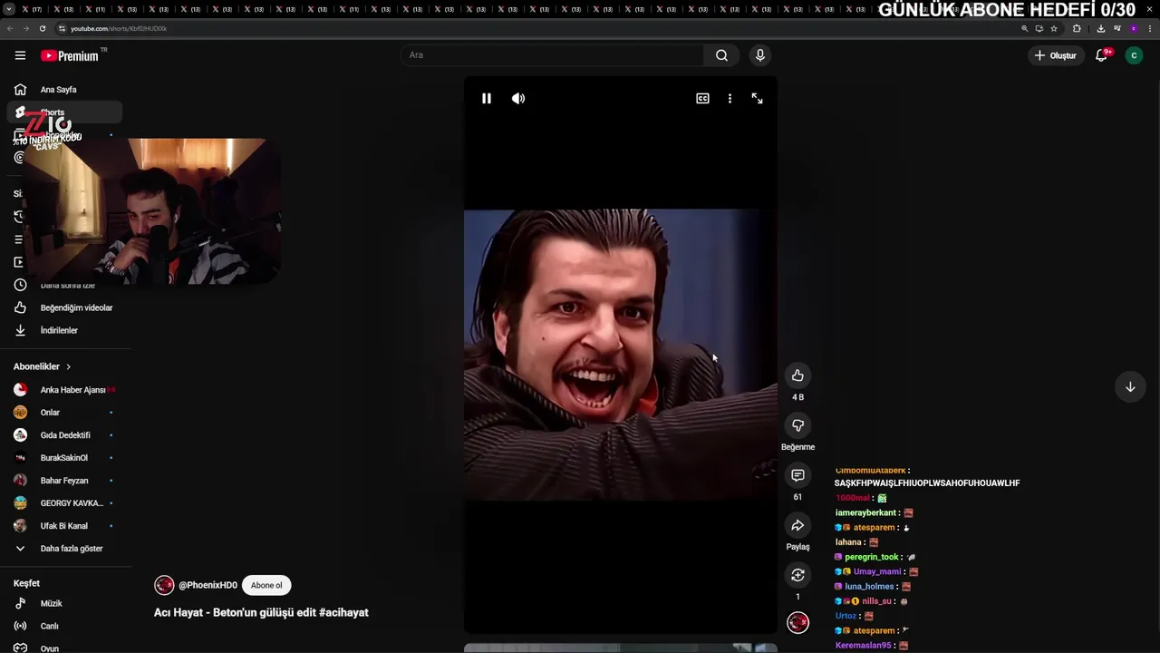Open the notifications bell
Image resolution: width=1160 pixels, height=653 pixels.
[x=1102, y=55]
